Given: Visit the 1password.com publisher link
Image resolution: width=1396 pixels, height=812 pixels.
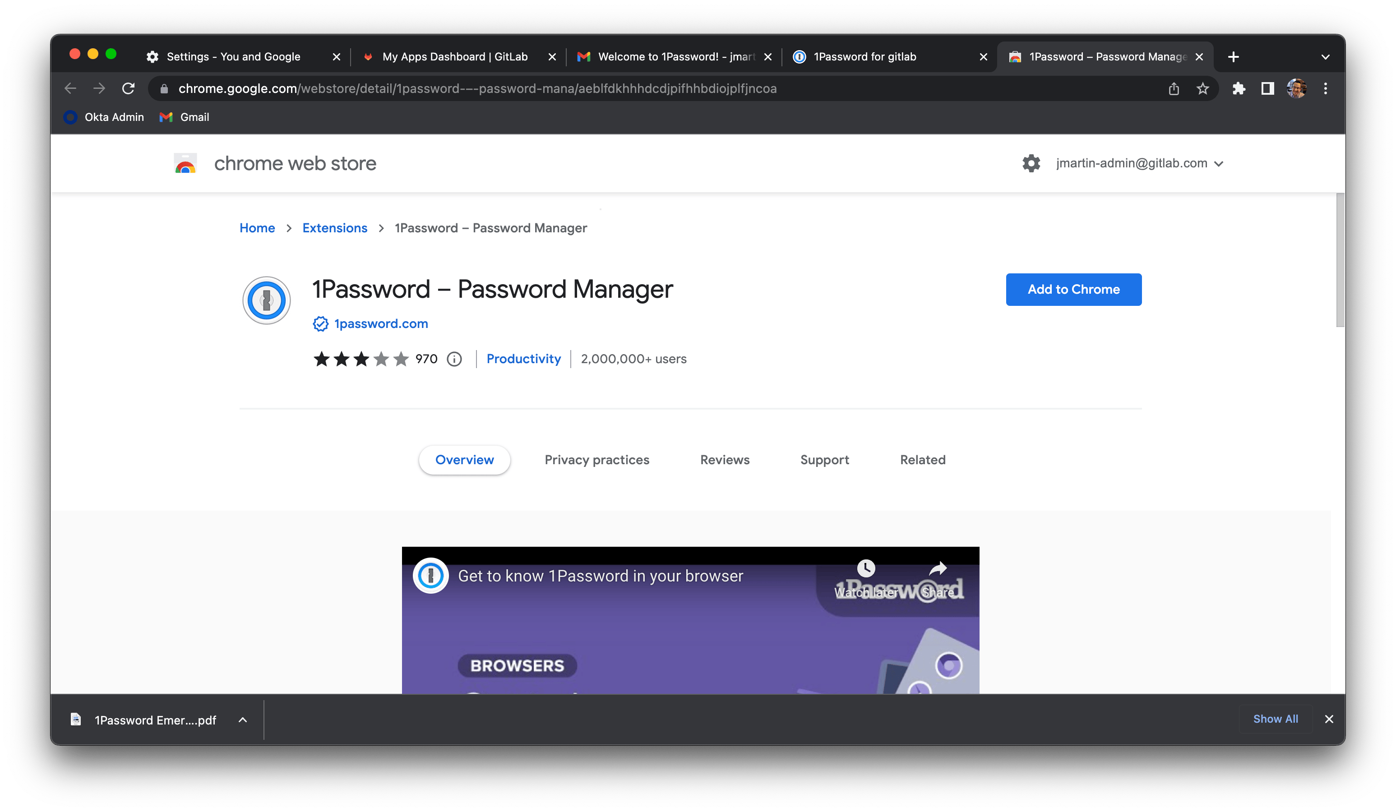Looking at the screenshot, I should (x=381, y=323).
